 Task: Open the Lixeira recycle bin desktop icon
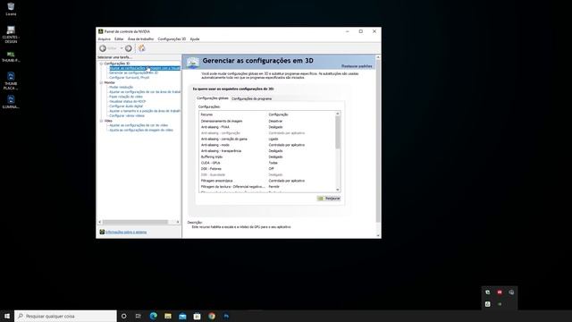click(x=11, y=9)
